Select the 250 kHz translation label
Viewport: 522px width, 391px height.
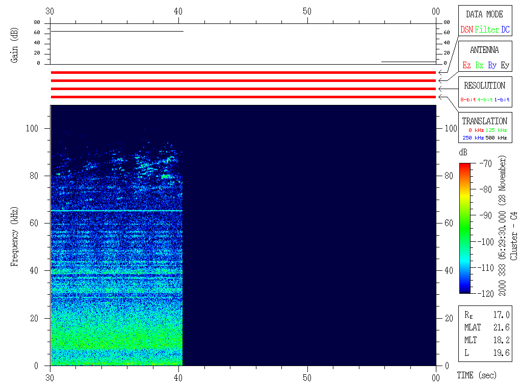pyautogui.click(x=473, y=138)
